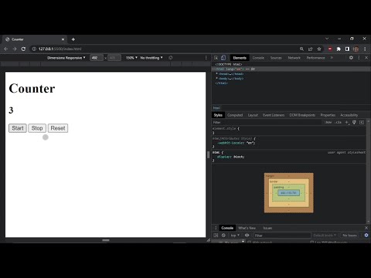This screenshot has height=278, width=371.
Task: Open the zoom percentage dropdown
Action: point(131,58)
